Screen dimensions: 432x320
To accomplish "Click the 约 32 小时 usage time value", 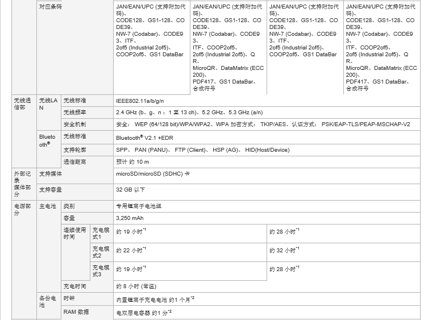I will 284,250.
